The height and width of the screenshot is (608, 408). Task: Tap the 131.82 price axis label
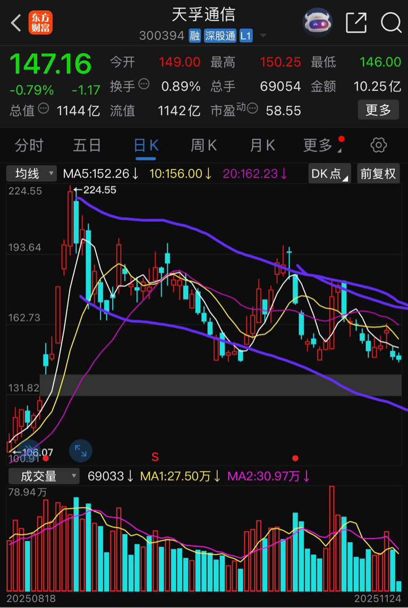pyautogui.click(x=23, y=388)
